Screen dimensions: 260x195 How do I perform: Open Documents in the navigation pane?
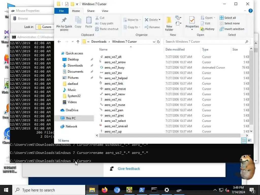[75, 71]
